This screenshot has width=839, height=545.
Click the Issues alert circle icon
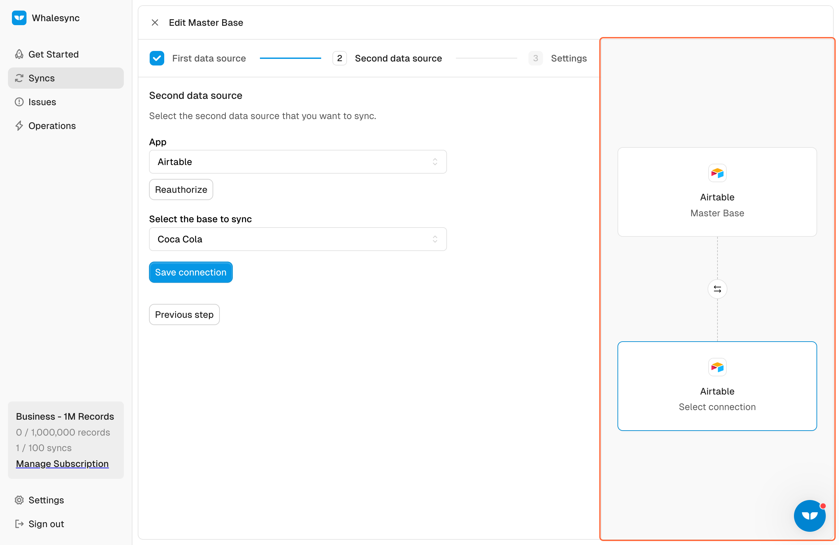coord(19,102)
